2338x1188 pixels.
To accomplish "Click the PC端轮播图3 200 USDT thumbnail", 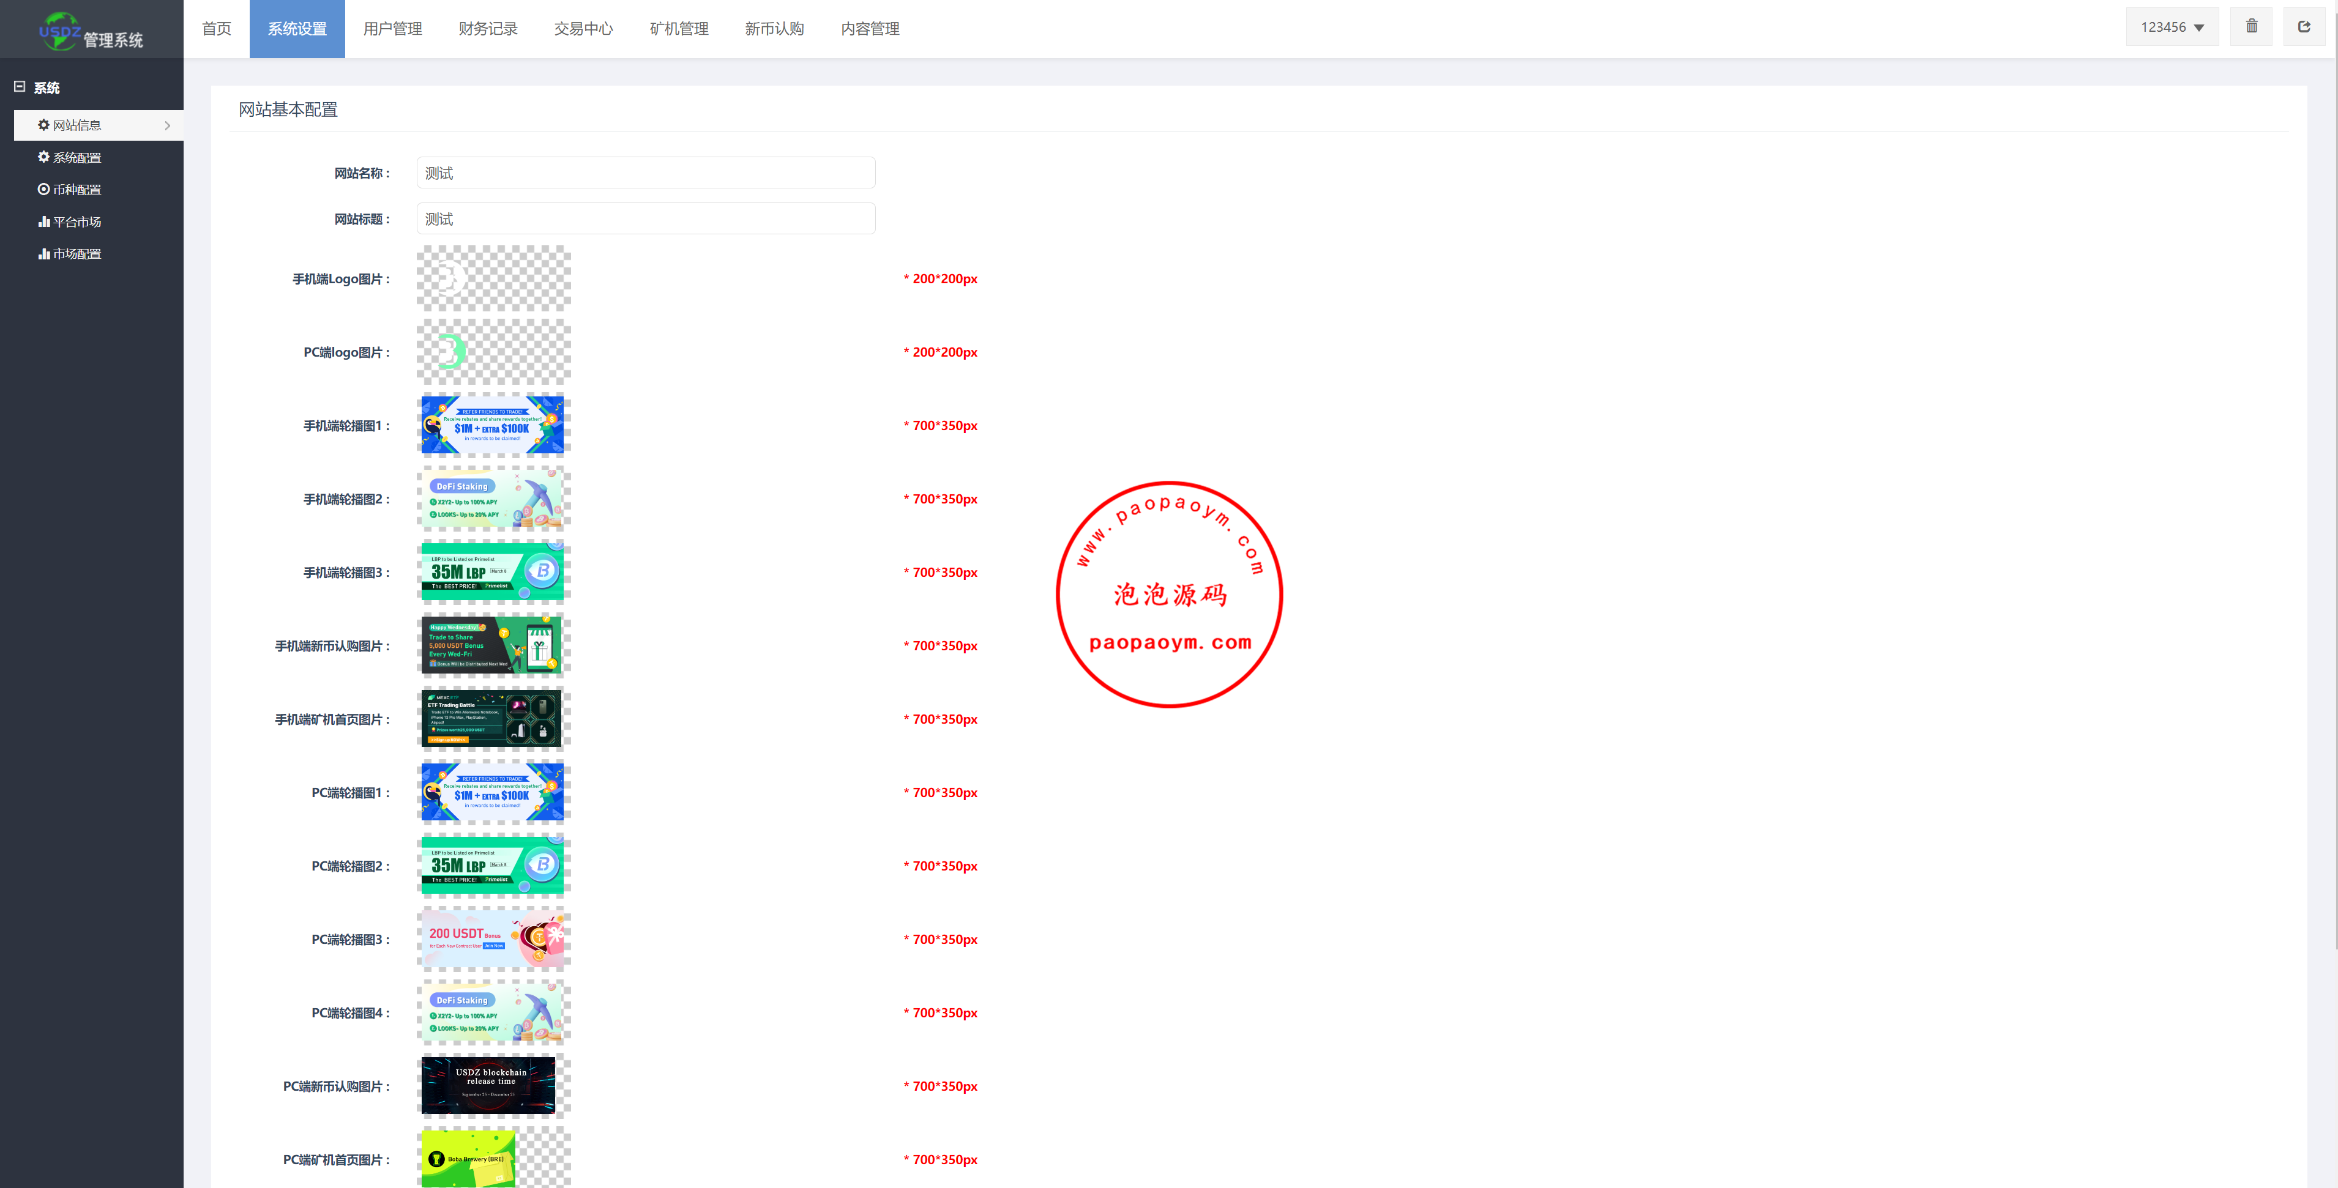I will click(x=493, y=938).
